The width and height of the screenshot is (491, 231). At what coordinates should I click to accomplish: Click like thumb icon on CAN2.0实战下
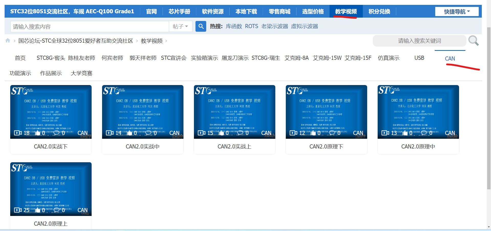pos(38,133)
